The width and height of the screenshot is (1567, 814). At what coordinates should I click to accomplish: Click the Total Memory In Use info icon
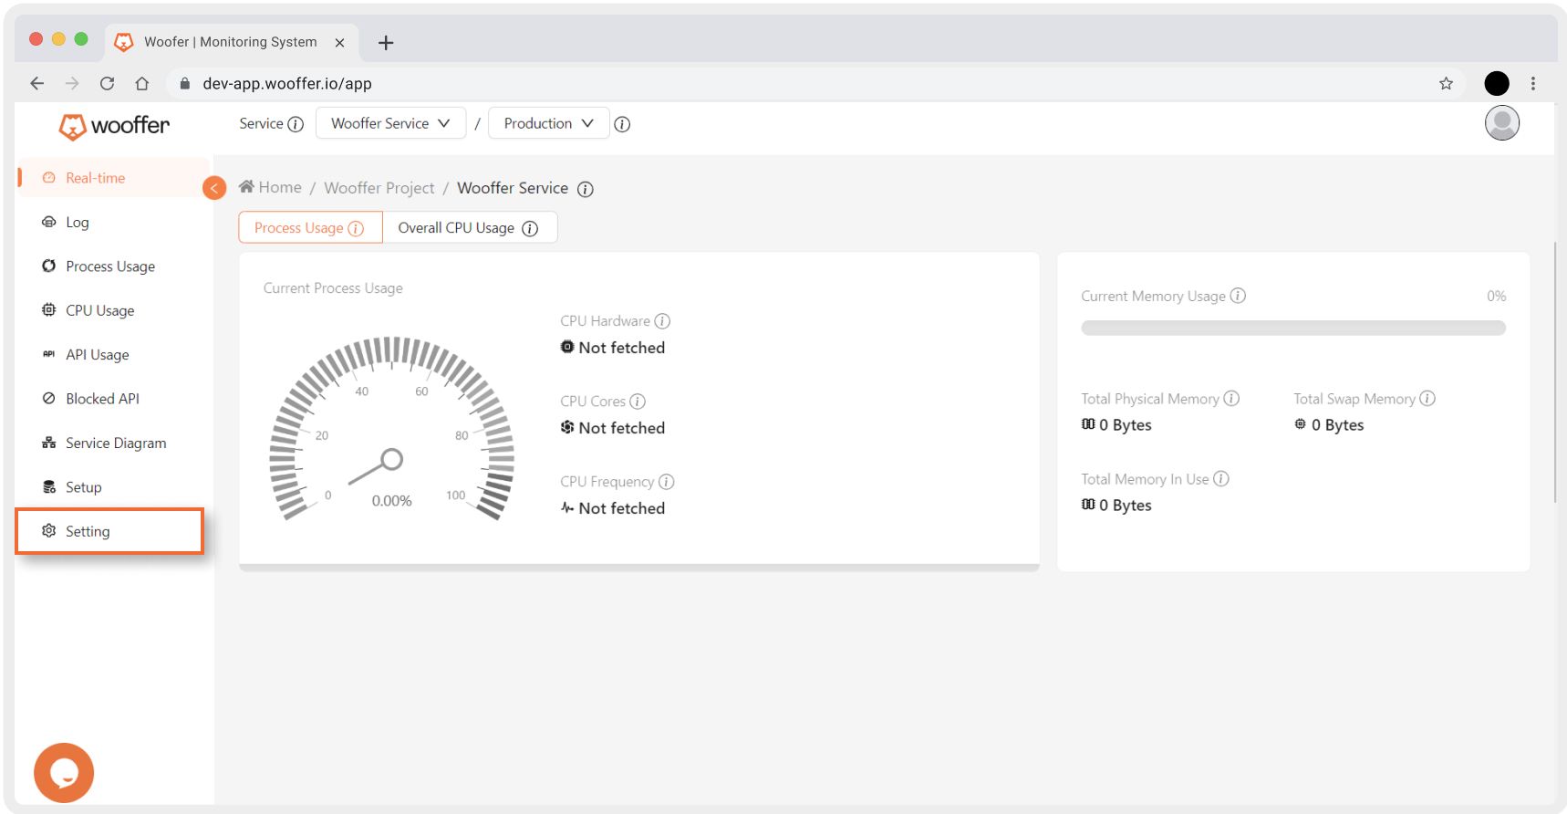tap(1221, 479)
